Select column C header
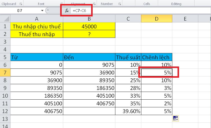The width and height of the screenshot is (211, 128). pyautogui.click(x=128, y=19)
